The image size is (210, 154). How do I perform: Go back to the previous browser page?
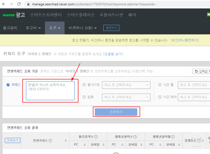pos(4,4)
